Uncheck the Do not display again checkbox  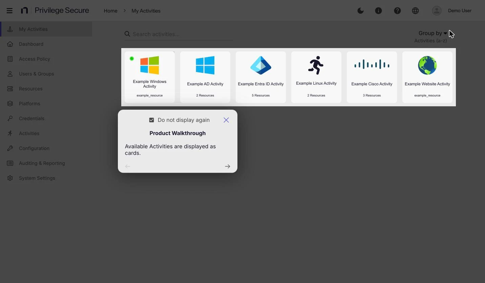click(151, 120)
